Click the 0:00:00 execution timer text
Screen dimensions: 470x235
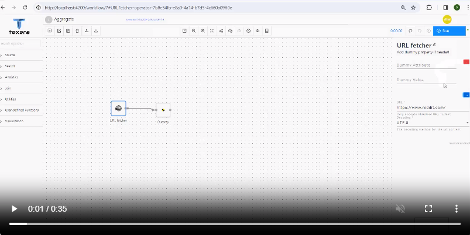(396, 31)
